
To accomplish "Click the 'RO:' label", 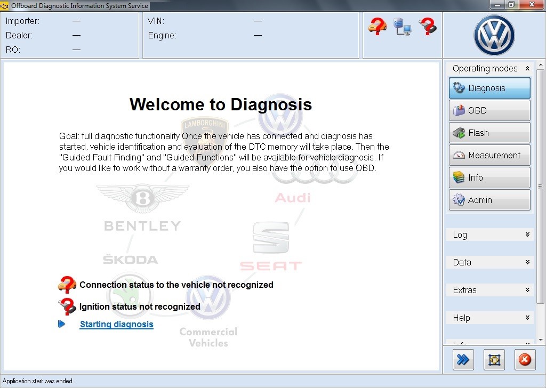I will click(x=13, y=50).
